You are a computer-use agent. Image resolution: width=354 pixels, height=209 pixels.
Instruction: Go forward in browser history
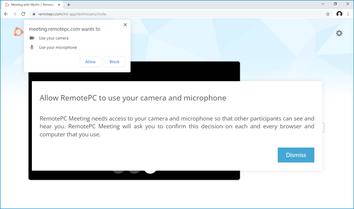[15, 14]
